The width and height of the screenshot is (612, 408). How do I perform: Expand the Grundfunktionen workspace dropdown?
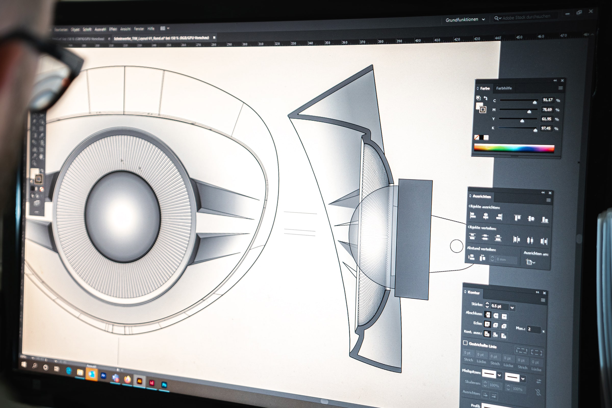point(483,19)
